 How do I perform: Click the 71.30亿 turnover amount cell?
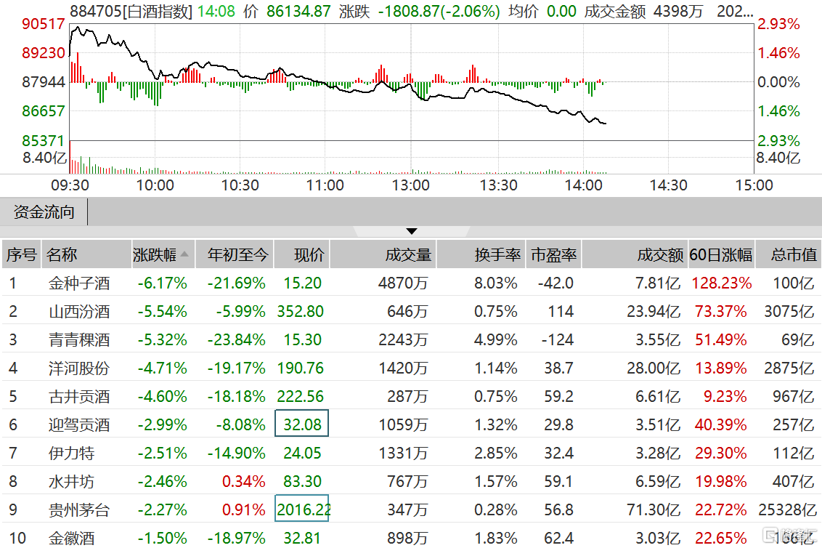tap(654, 509)
